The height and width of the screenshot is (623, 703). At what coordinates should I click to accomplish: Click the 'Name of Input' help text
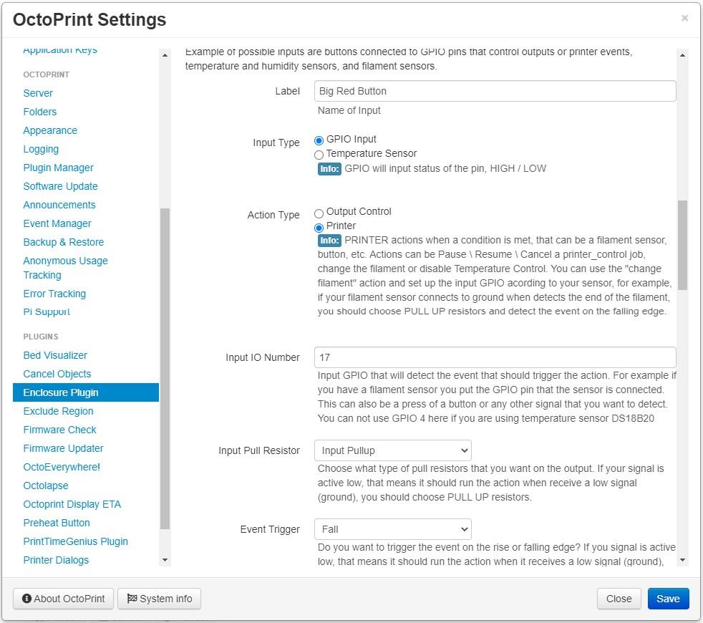(349, 110)
